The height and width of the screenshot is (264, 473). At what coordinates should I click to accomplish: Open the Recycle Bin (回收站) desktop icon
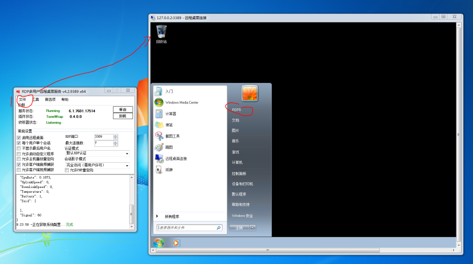click(161, 35)
